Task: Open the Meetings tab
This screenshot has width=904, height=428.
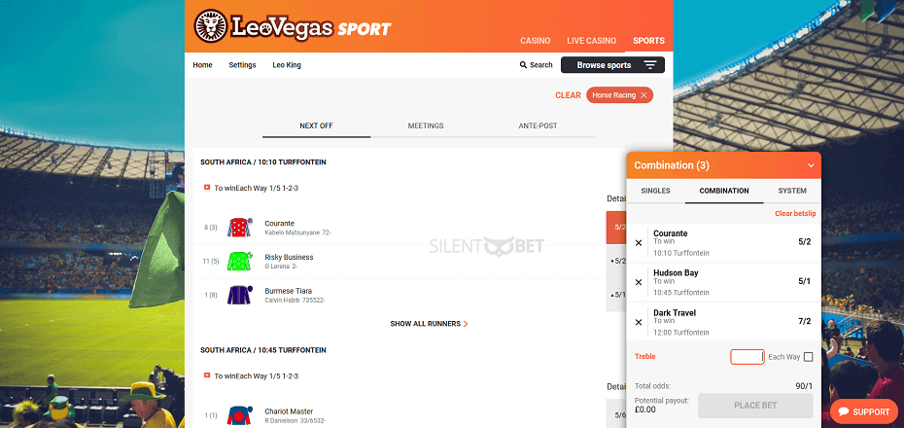Action: point(426,125)
